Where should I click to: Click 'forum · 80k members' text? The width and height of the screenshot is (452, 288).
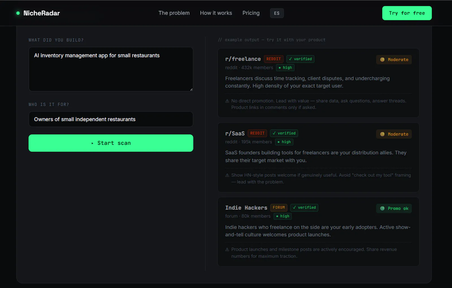point(248,216)
